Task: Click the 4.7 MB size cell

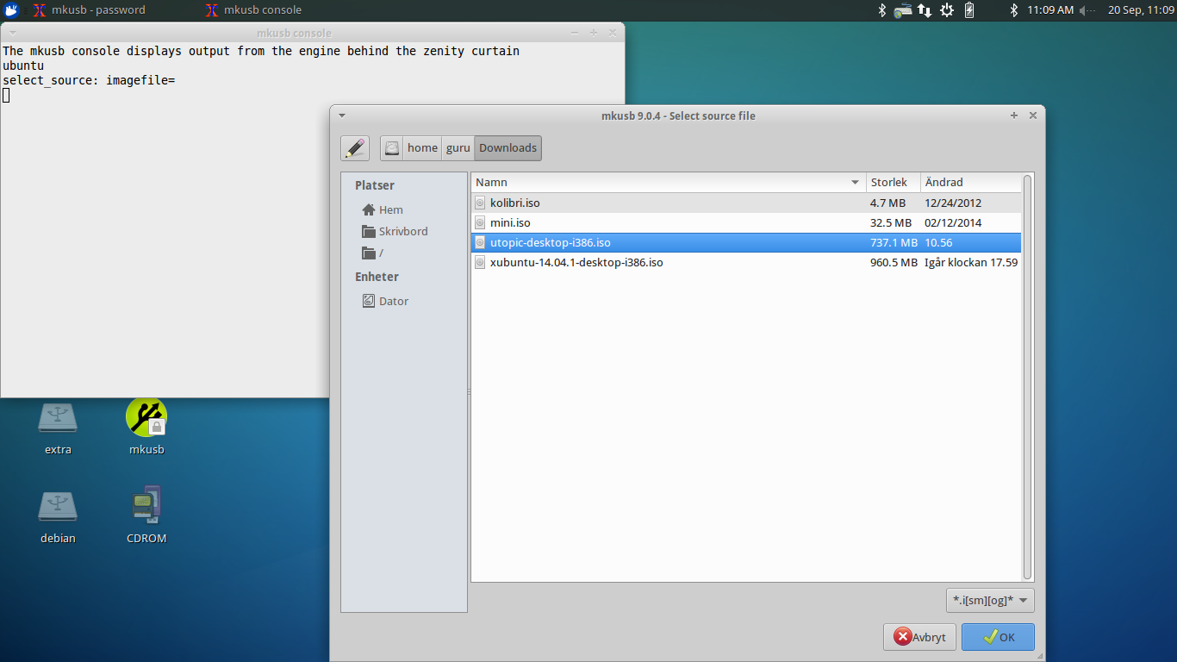Action: (887, 203)
